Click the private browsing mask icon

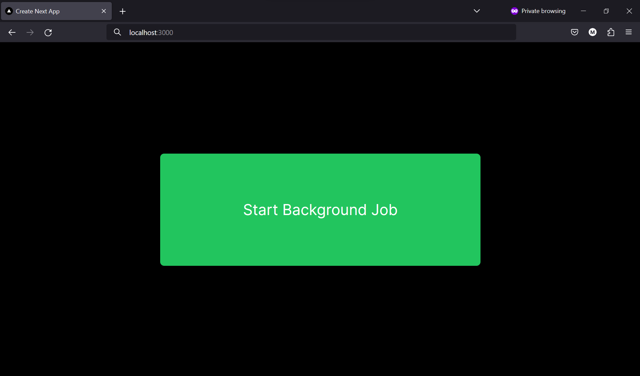[x=514, y=11]
